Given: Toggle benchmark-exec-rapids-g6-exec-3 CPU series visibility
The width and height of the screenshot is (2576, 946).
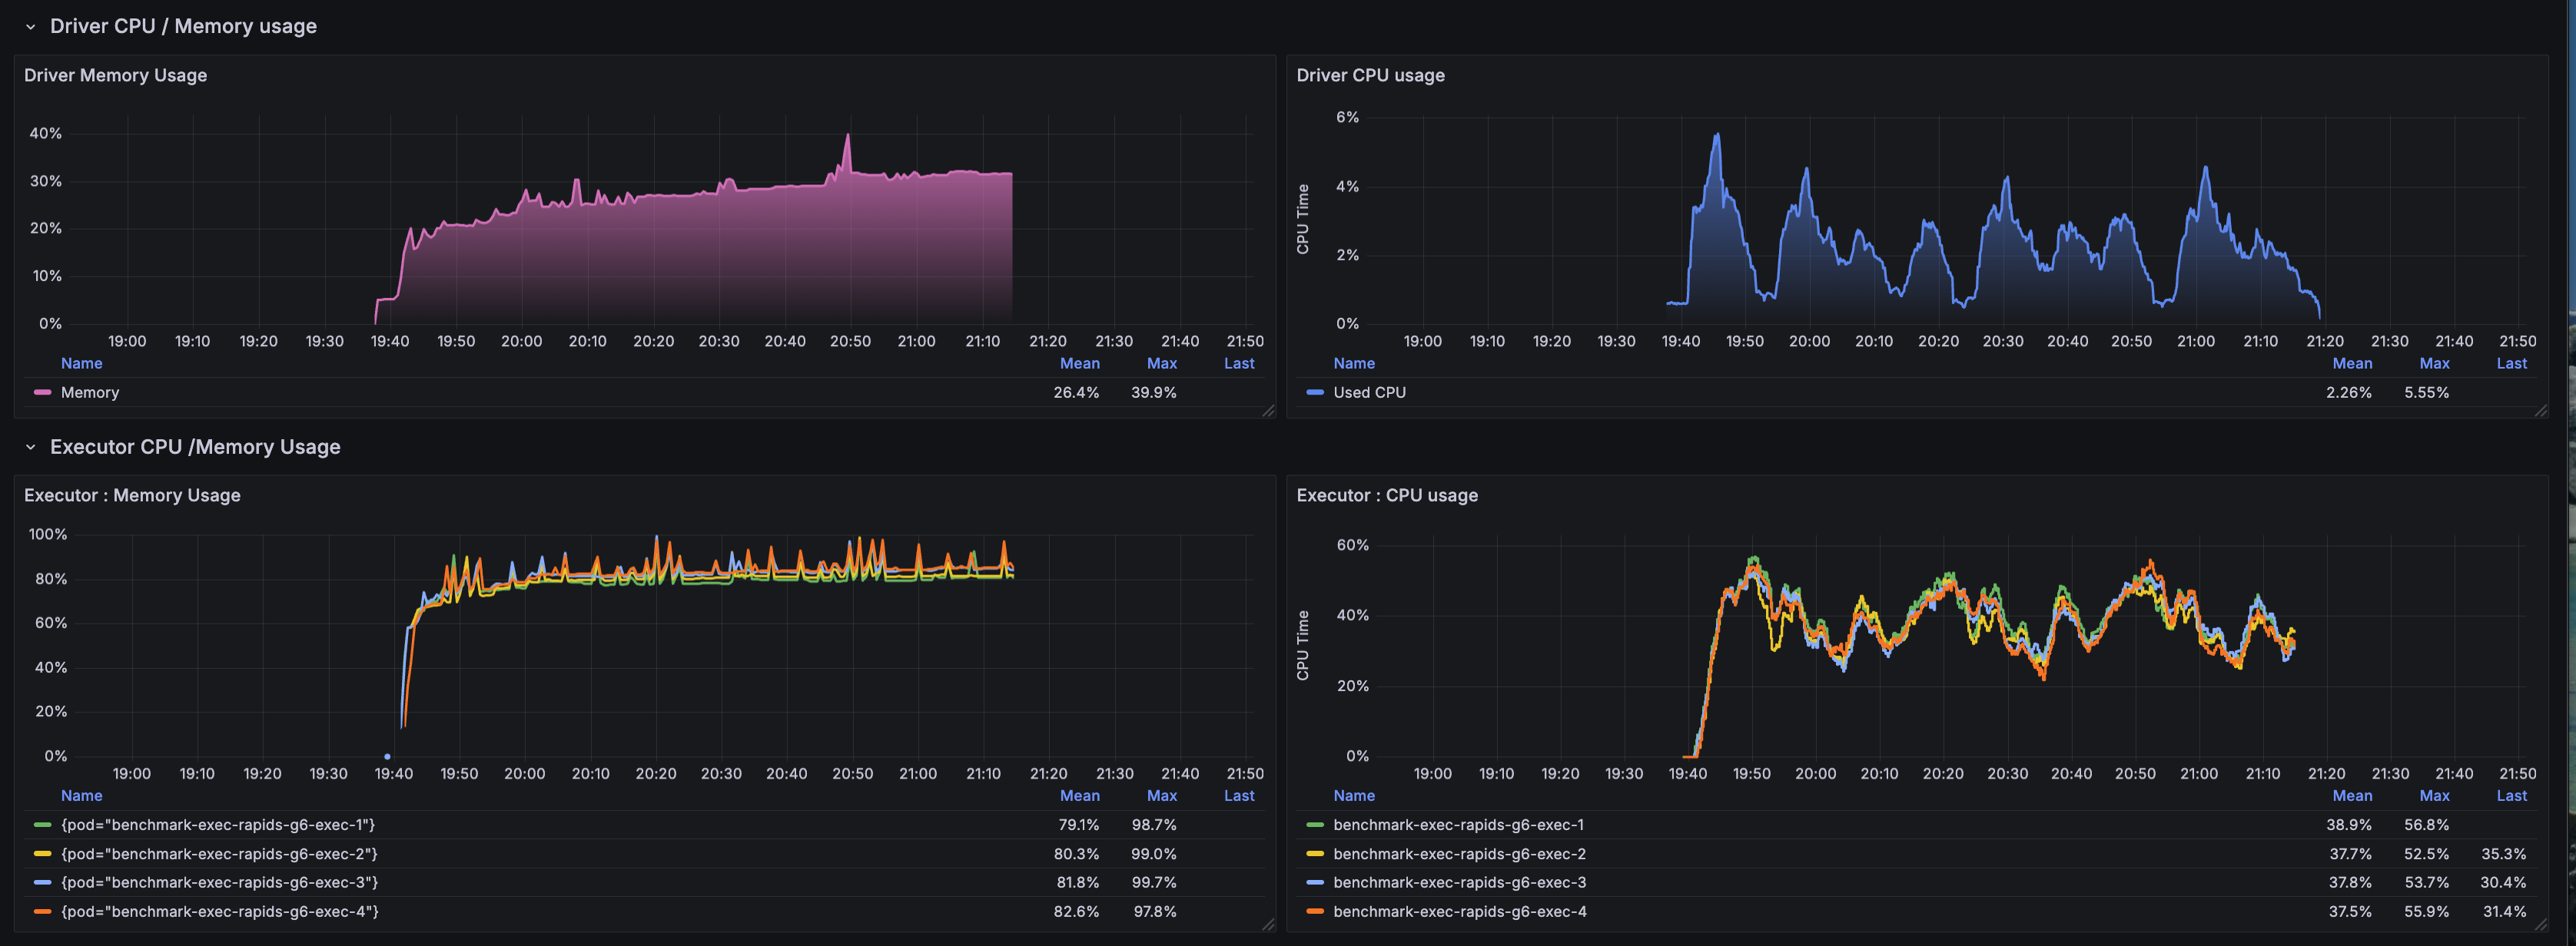Looking at the screenshot, I should coord(1459,882).
